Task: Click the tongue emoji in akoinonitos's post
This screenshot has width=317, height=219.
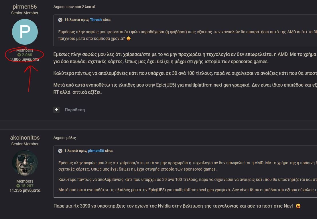Action: point(298,206)
